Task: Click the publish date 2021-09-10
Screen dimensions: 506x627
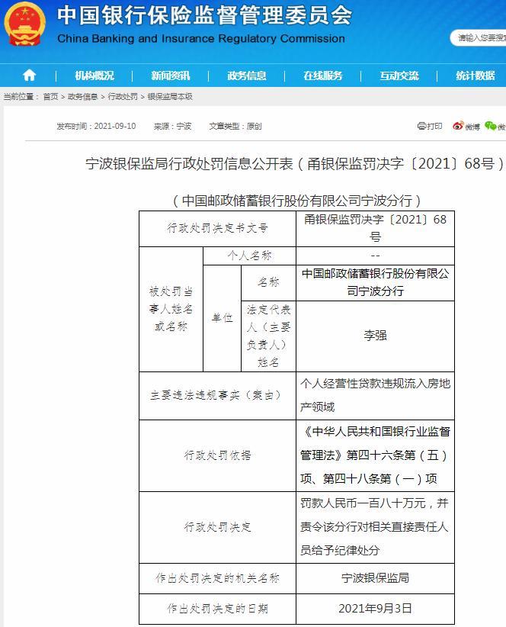Action: (x=115, y=127)
